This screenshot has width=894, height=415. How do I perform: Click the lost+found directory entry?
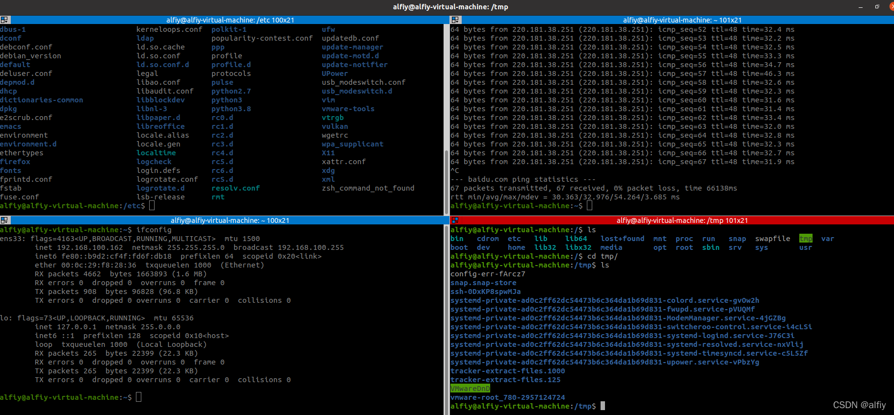622,239
